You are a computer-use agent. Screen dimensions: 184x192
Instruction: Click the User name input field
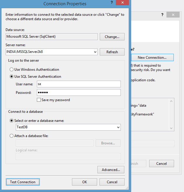tap(79, 84)
